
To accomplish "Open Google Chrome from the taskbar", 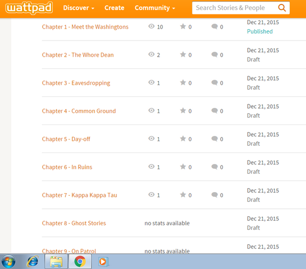I will (x=80, y=261).
